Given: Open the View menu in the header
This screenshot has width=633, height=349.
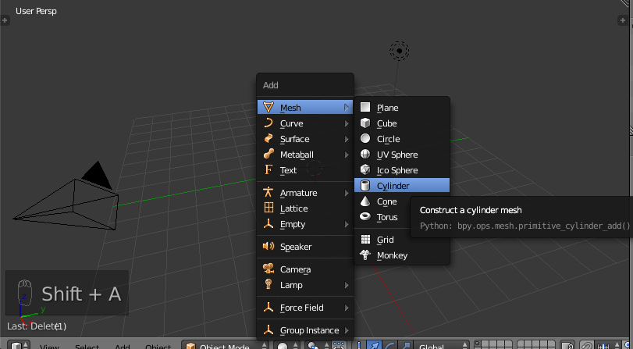Looking at the screenshot, I should click(x=50, y=346).
